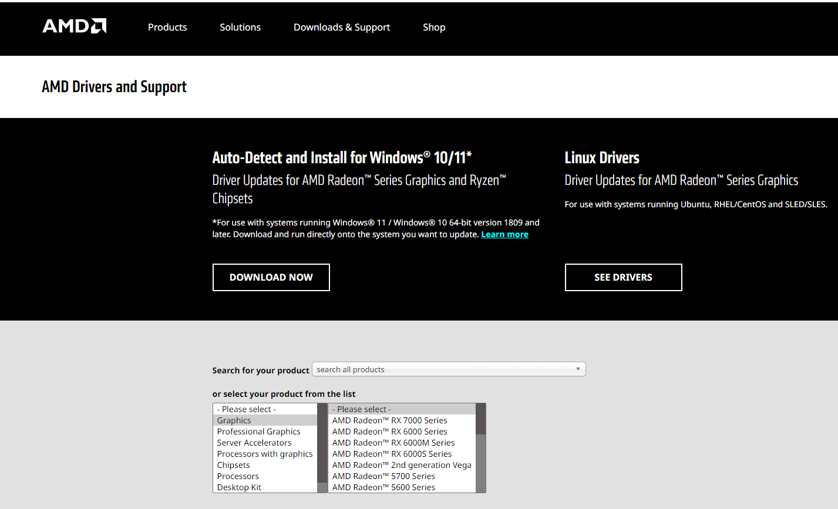This screenshot has height=509, width=838.
Task: Choose AMD Radeon 2nd generation Vega
Action: (x=402, y=465)
